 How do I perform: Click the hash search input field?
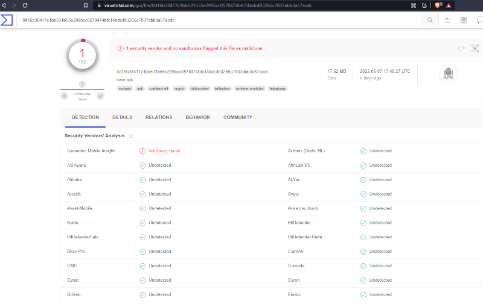click(x=217, y=20)
